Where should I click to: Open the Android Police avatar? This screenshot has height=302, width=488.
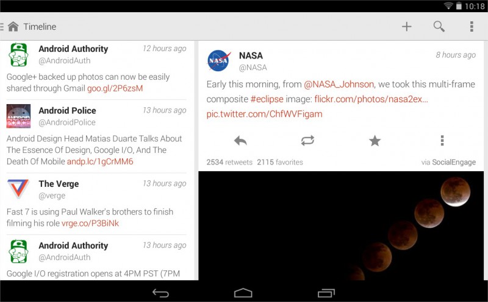(19, 116)
